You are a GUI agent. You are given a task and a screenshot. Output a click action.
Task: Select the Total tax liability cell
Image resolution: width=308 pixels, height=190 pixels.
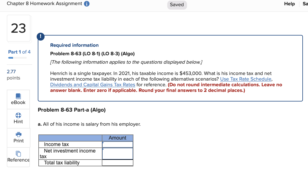pyautogui.click(x=117, y=162)
